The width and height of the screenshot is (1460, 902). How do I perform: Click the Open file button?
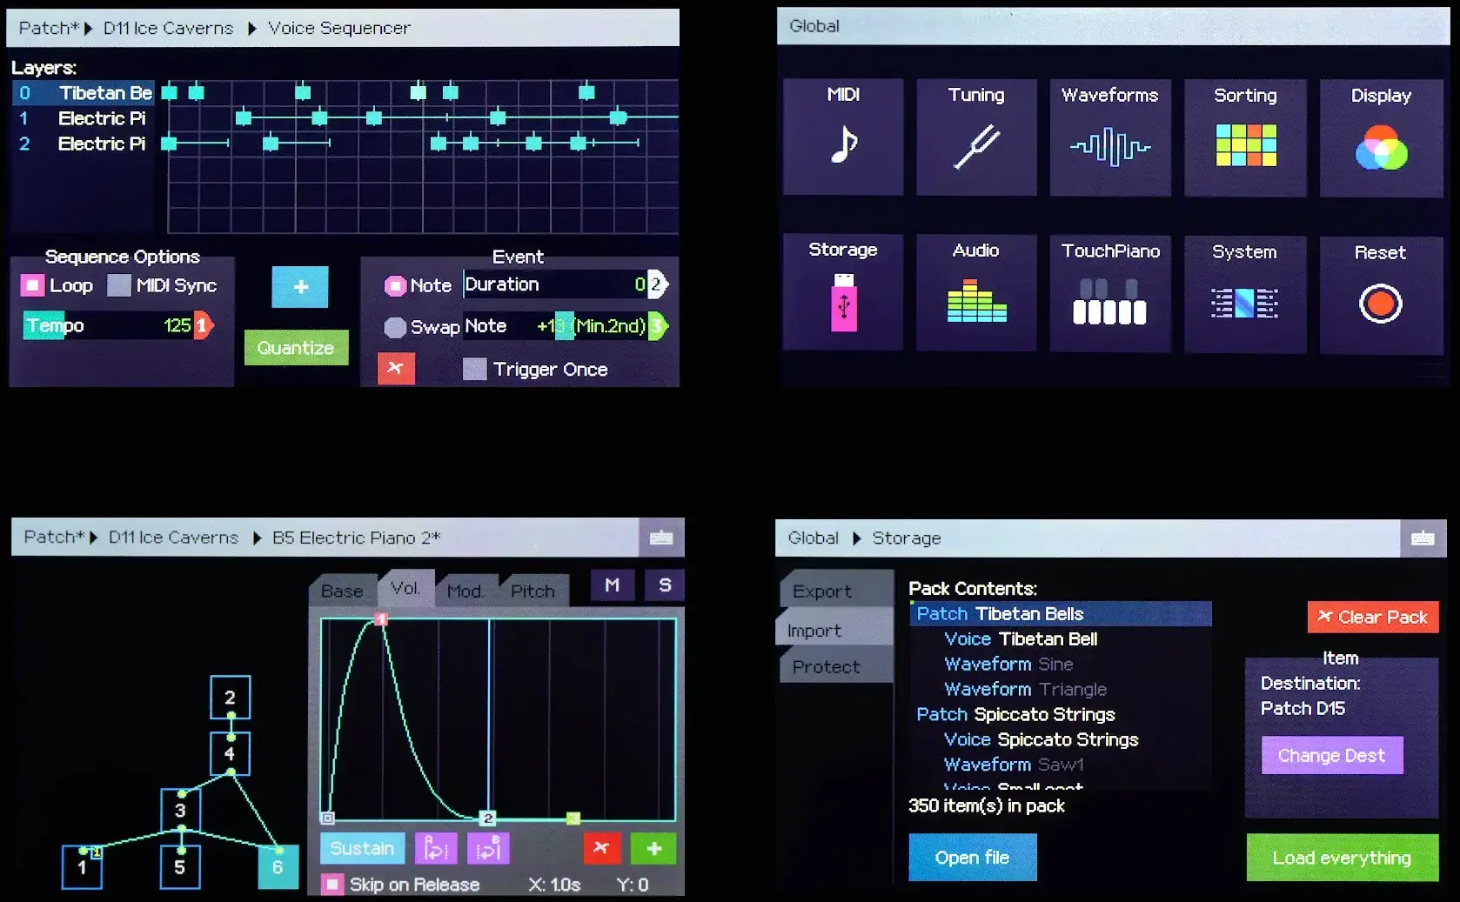(x=973, y=858)
